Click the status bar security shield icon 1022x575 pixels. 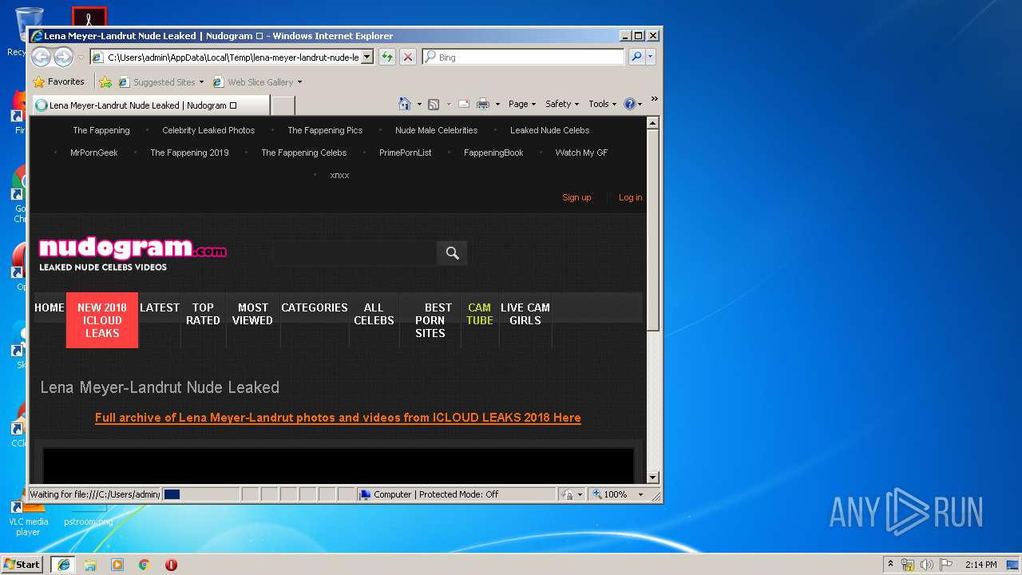[x=567, y=494]
